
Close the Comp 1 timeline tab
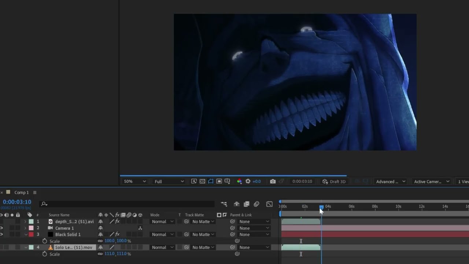(2, 192)
